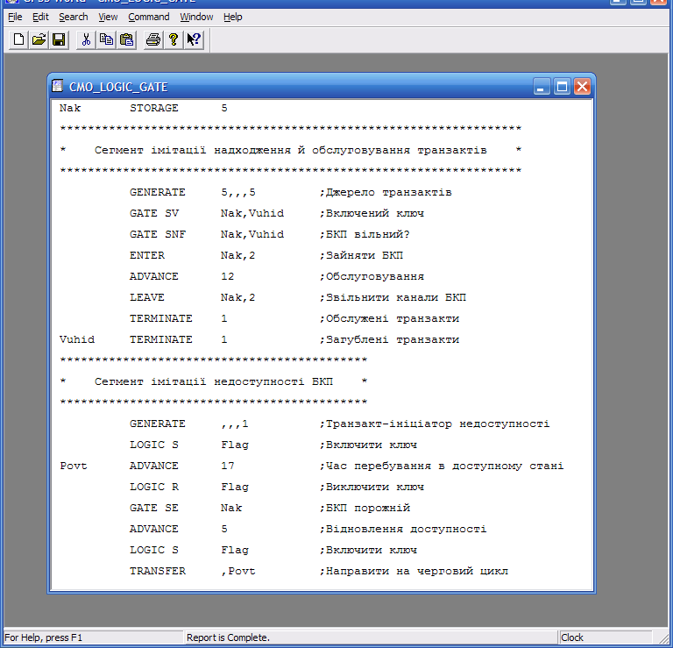Click the 'Nak' label on first line
Image resolution: width=673 pixels, height=648 pixels.
point(70,108)
